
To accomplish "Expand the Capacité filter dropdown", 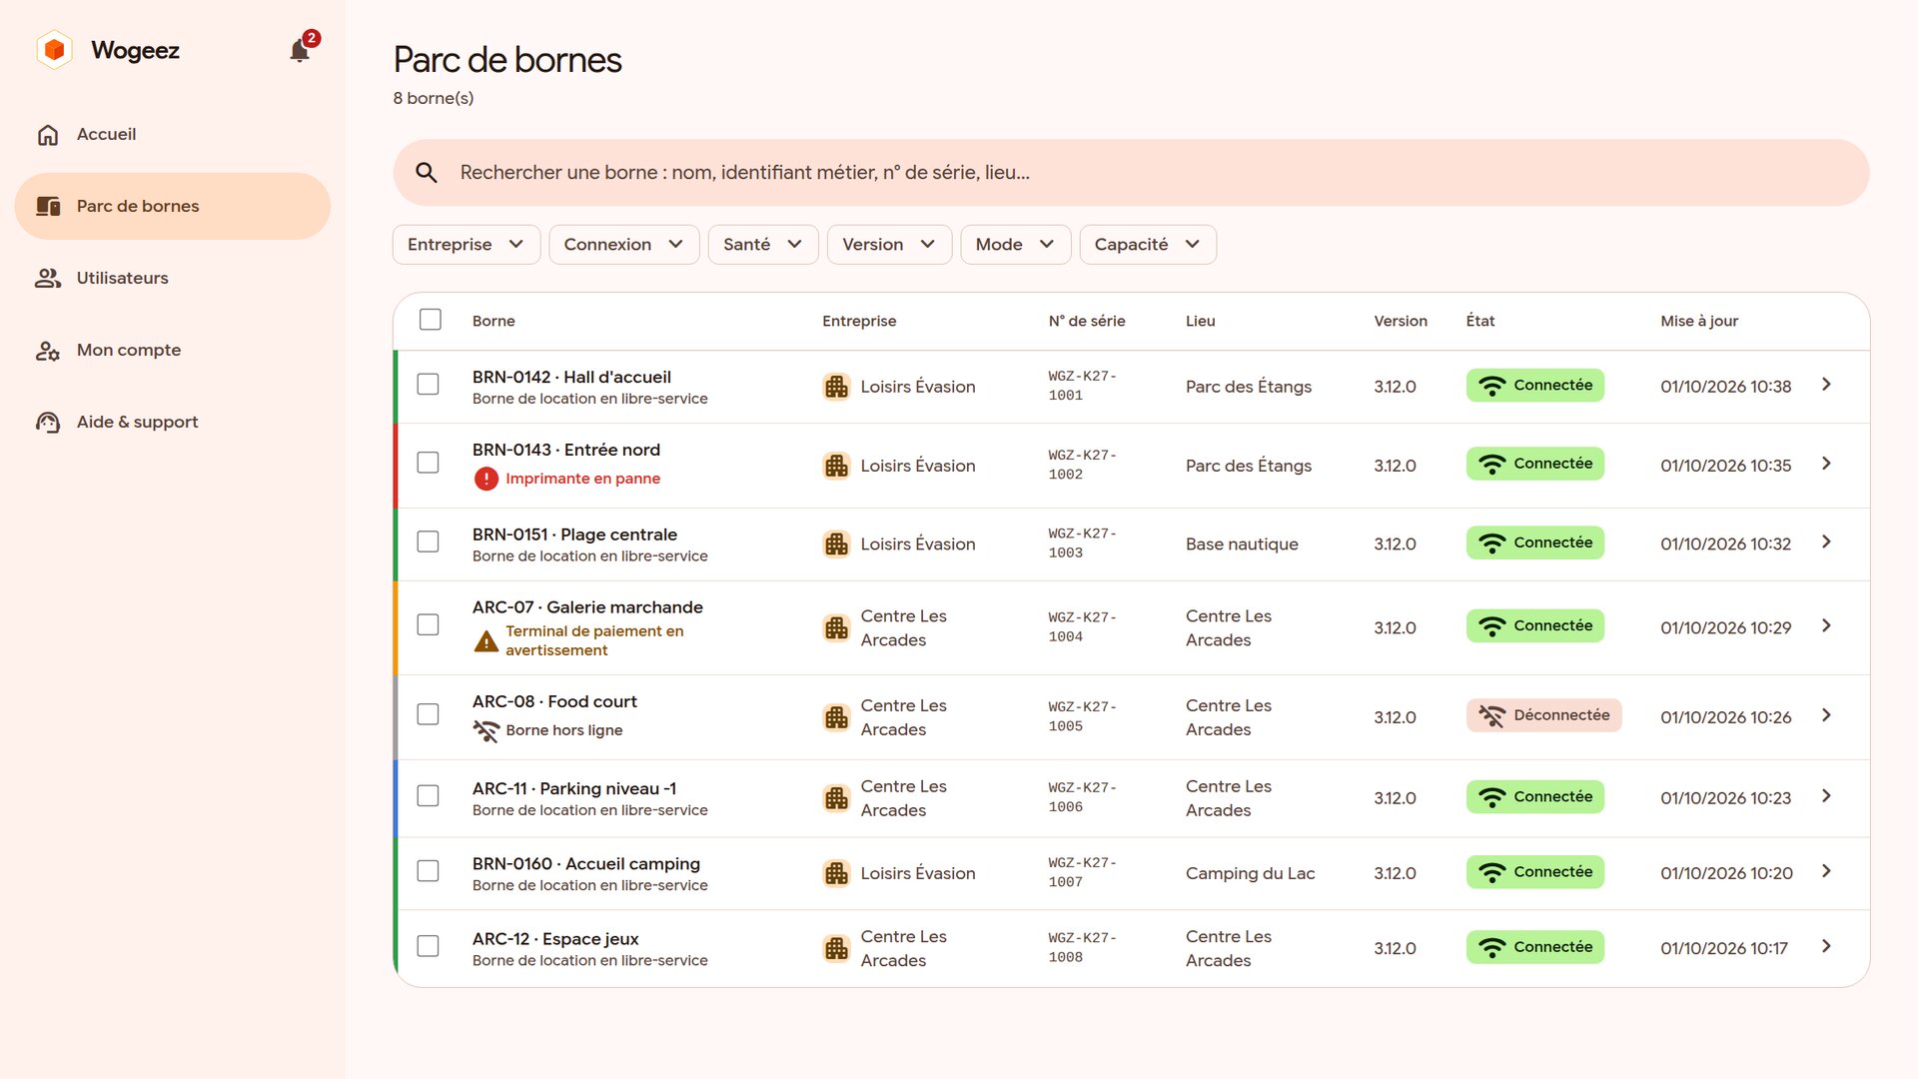I will click(x=1148, y=245).
